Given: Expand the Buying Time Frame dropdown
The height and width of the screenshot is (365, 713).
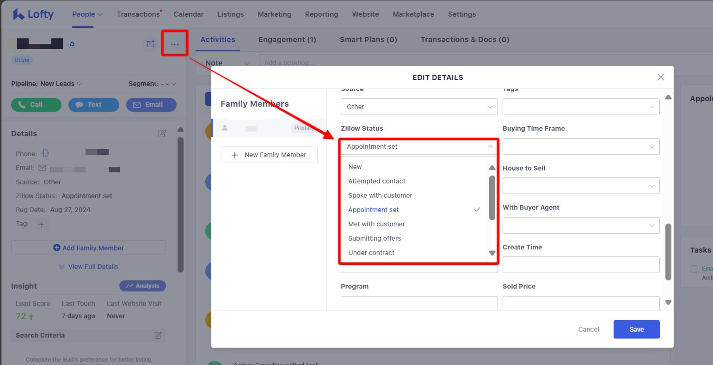Looking at the screenshot, I should pyautogui.click(x=580, y=146).
